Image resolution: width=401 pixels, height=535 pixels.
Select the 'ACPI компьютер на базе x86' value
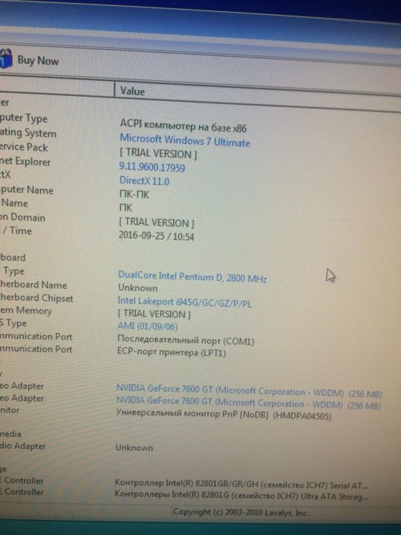coord(183,126)
